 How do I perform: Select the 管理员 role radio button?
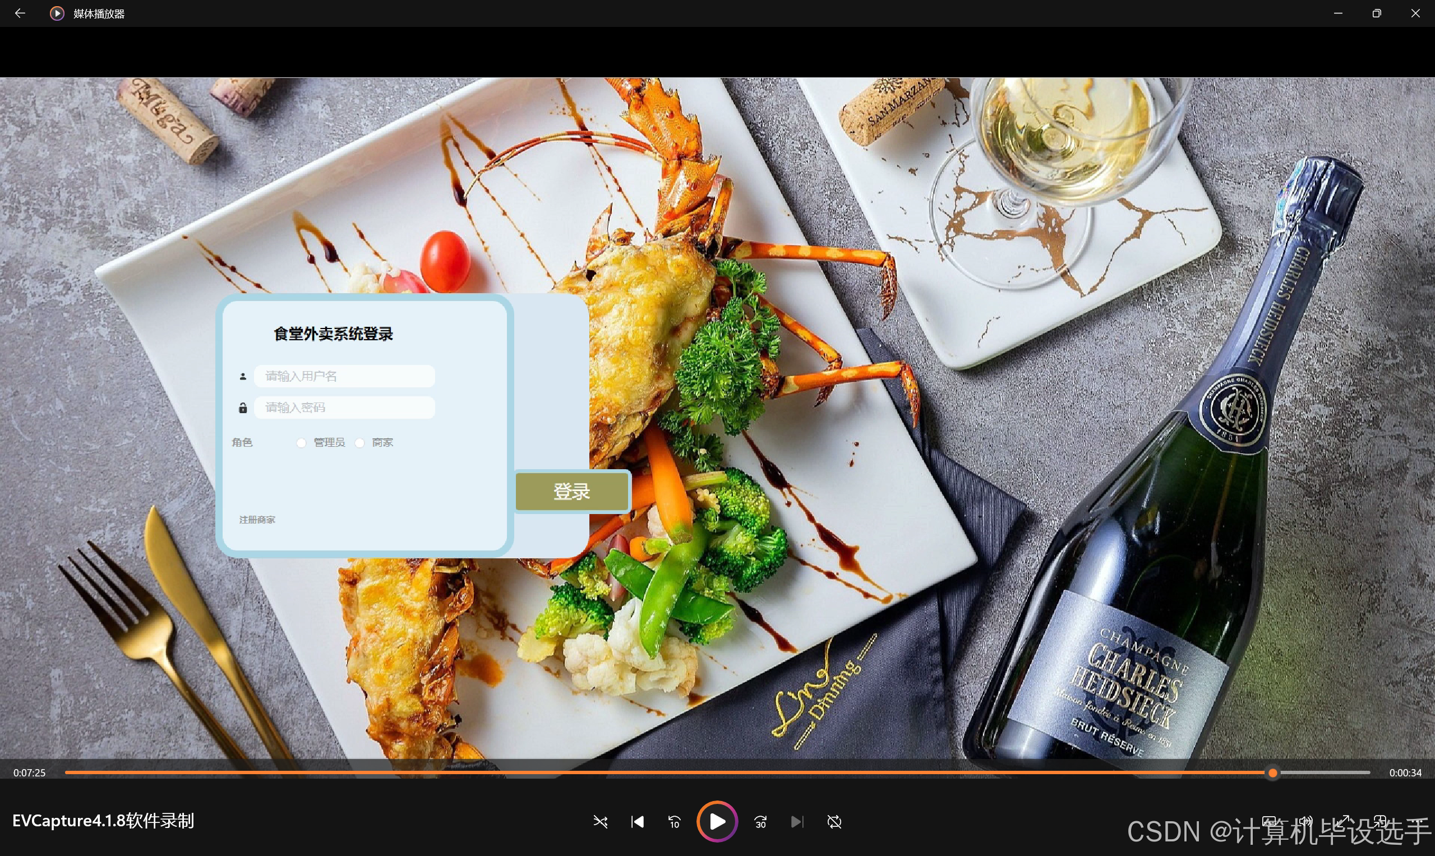click(x=301, y=443)
